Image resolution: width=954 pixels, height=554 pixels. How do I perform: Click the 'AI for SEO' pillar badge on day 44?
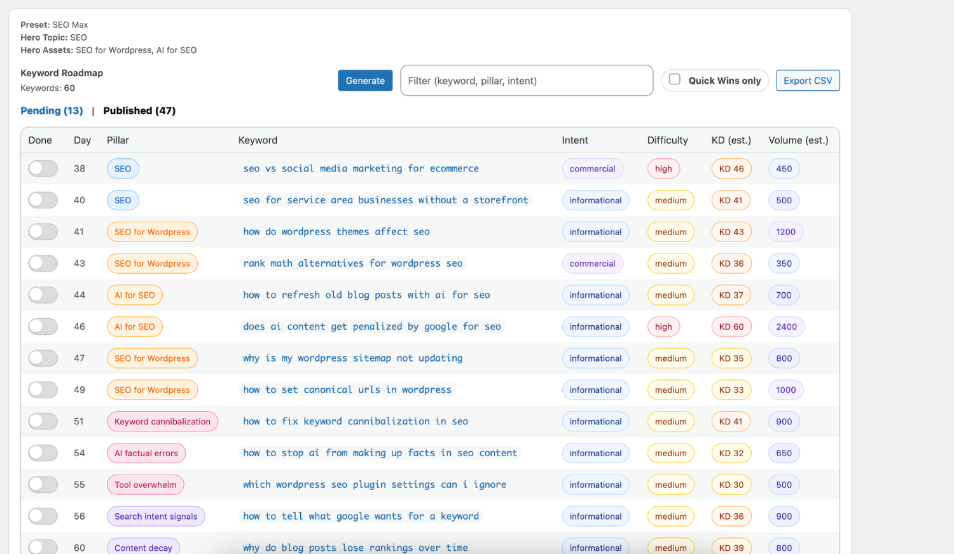point(134,295)
